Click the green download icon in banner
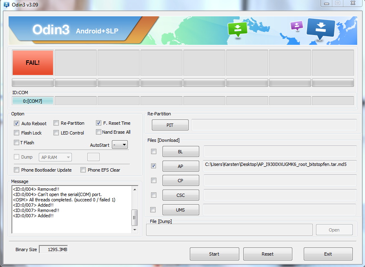The width and height of the screenshot is (365, 267). [x=238, y=29]
